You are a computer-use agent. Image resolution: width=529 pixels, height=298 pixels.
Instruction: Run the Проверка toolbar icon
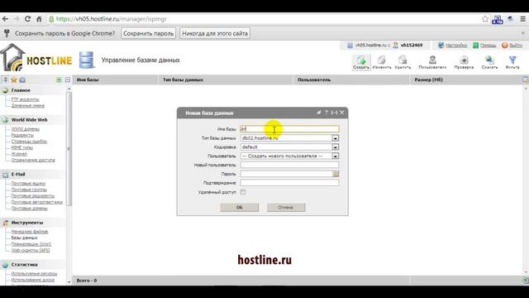[x=464, y=63]
